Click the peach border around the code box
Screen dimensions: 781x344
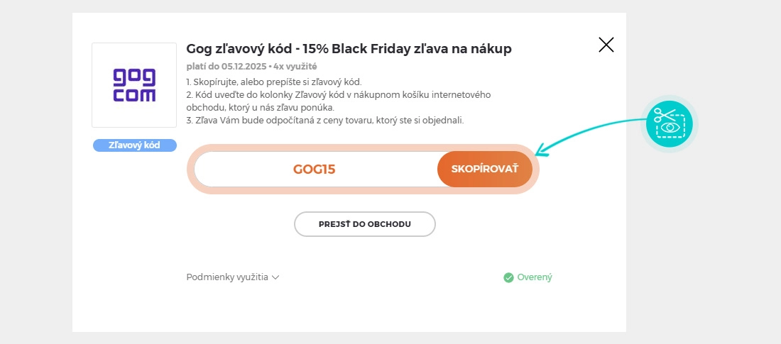(362, 148)
